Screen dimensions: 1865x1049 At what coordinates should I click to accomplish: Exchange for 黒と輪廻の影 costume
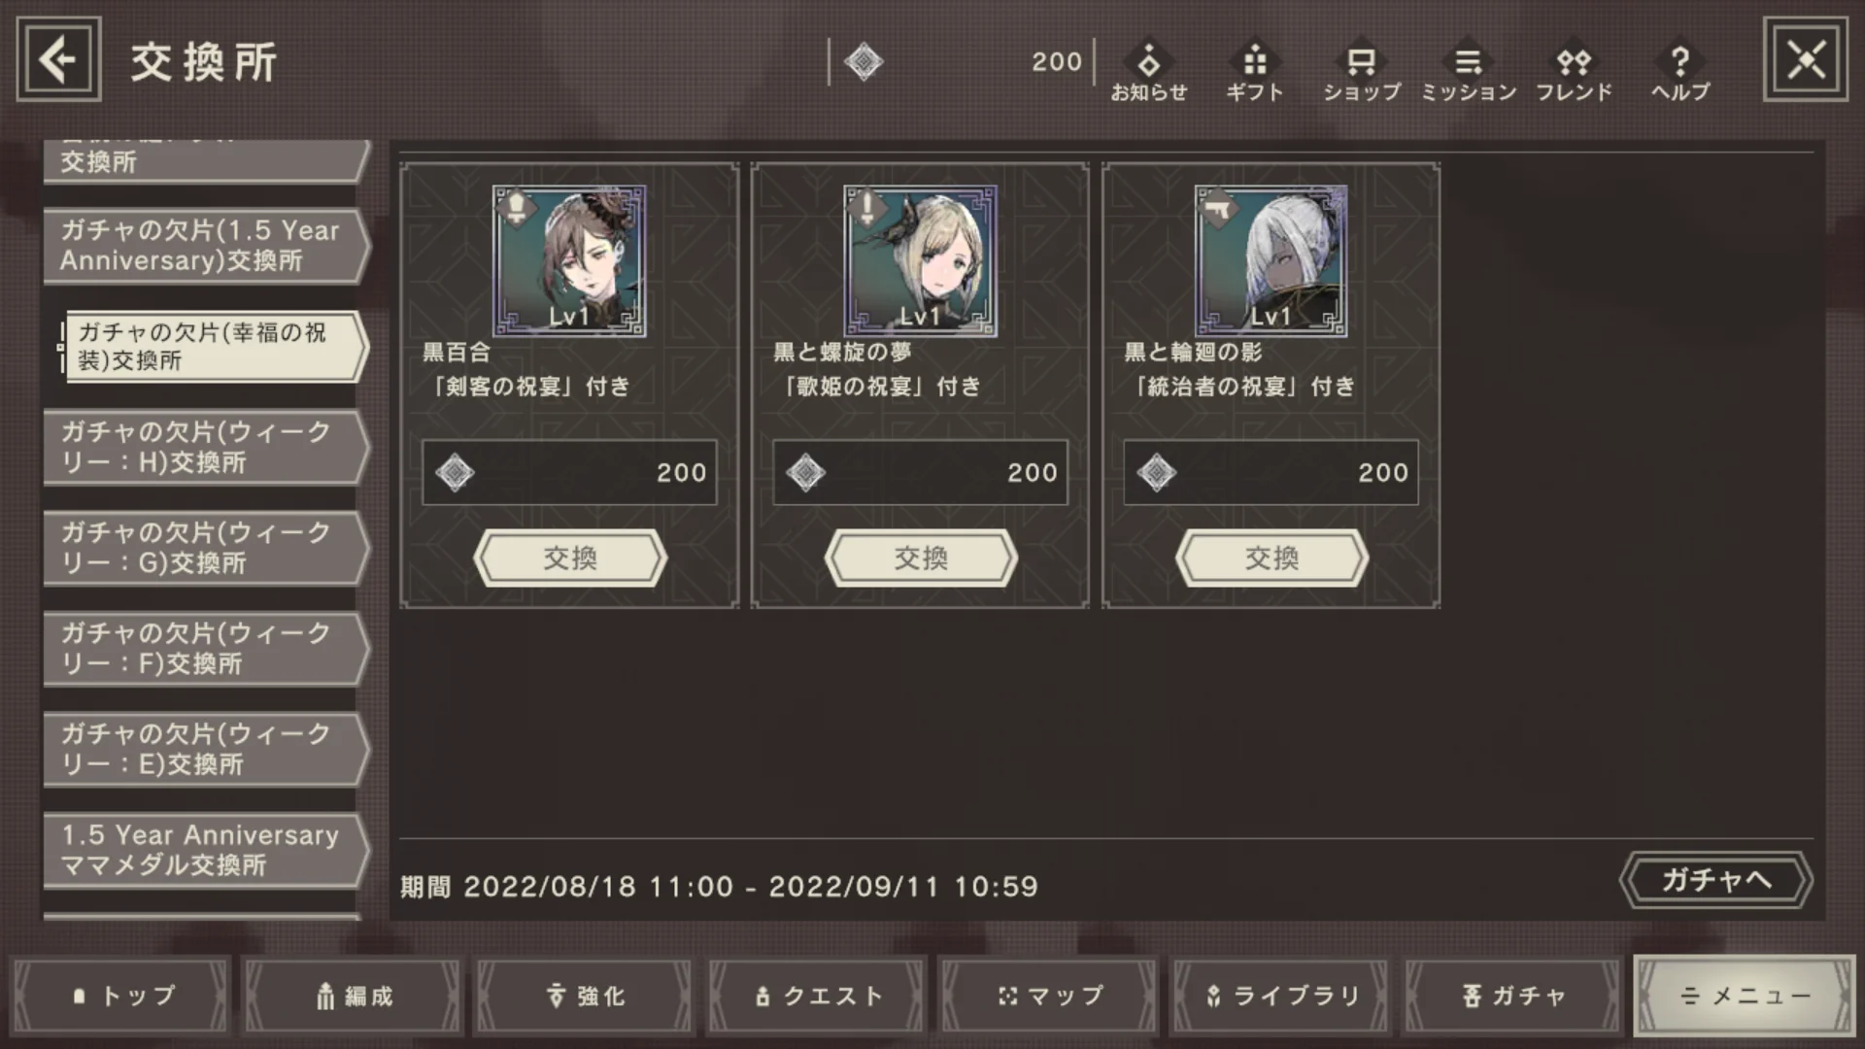(1272, 558)
